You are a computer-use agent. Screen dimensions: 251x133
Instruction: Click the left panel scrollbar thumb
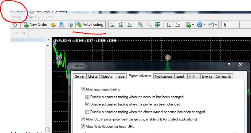48,130
